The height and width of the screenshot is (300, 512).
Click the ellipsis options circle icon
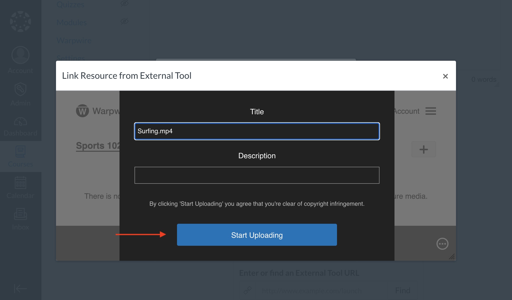click(x=442, y=244)
